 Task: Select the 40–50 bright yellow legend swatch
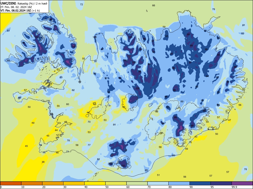coord(95,183)
